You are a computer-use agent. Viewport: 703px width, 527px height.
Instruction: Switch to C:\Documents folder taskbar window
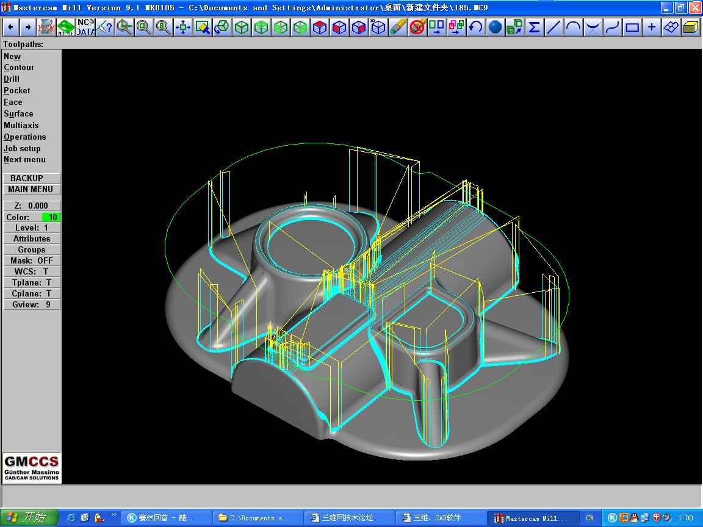(x=258, y=518)
